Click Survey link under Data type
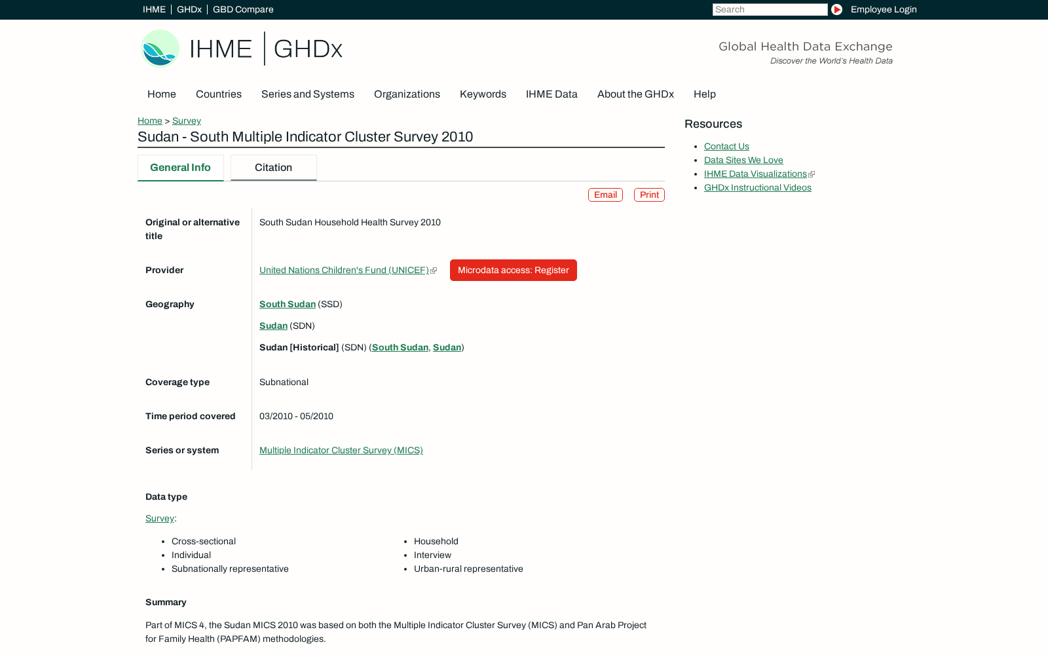Viewport: 1048px width, 655px height. coord(160,519)
